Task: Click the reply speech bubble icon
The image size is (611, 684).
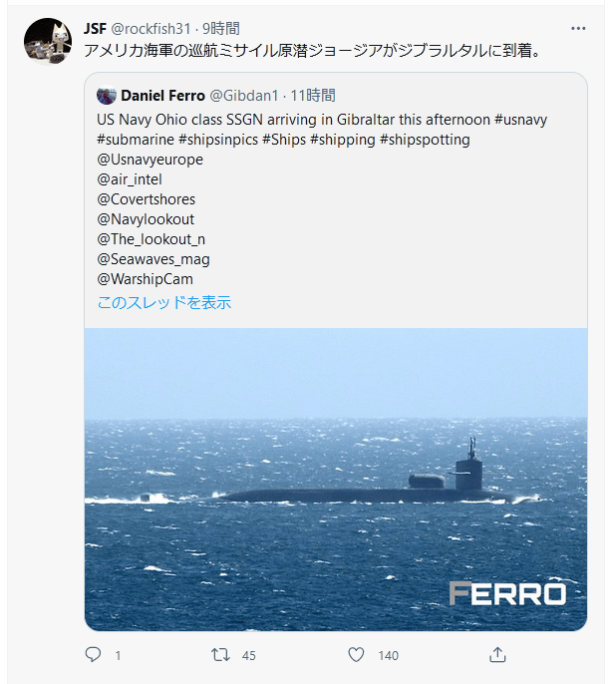Action: [x=94, y=655]
